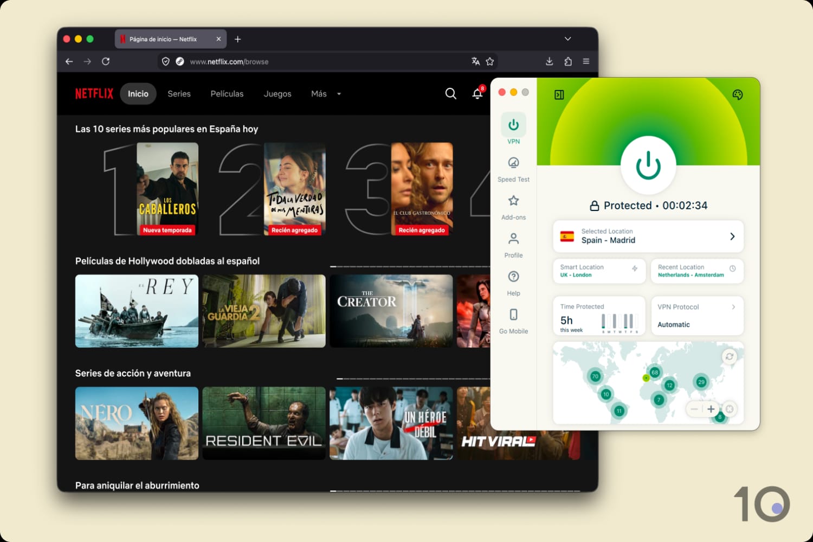
Task: Zoom in on the server map
Action: 711,409
